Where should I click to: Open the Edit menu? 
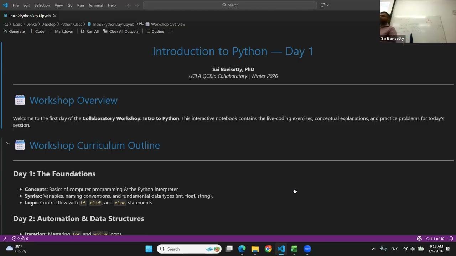pos(26,5)
